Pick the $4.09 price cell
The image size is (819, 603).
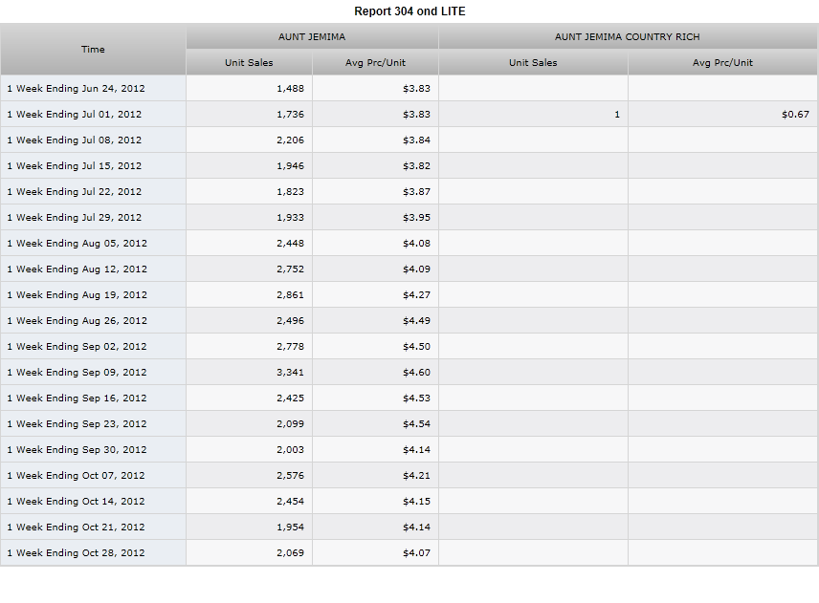(376, 269)
